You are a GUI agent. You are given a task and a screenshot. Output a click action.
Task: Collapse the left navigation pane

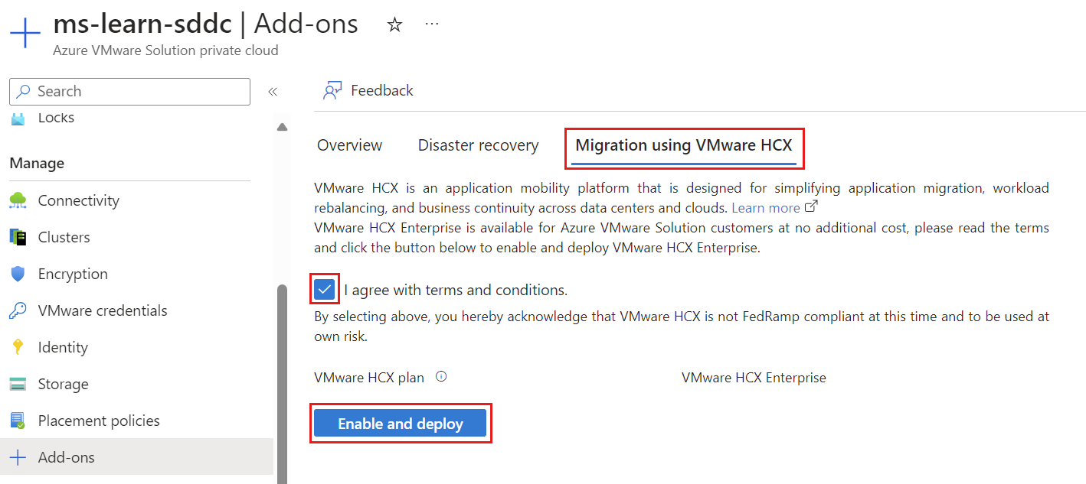[273, 90]
